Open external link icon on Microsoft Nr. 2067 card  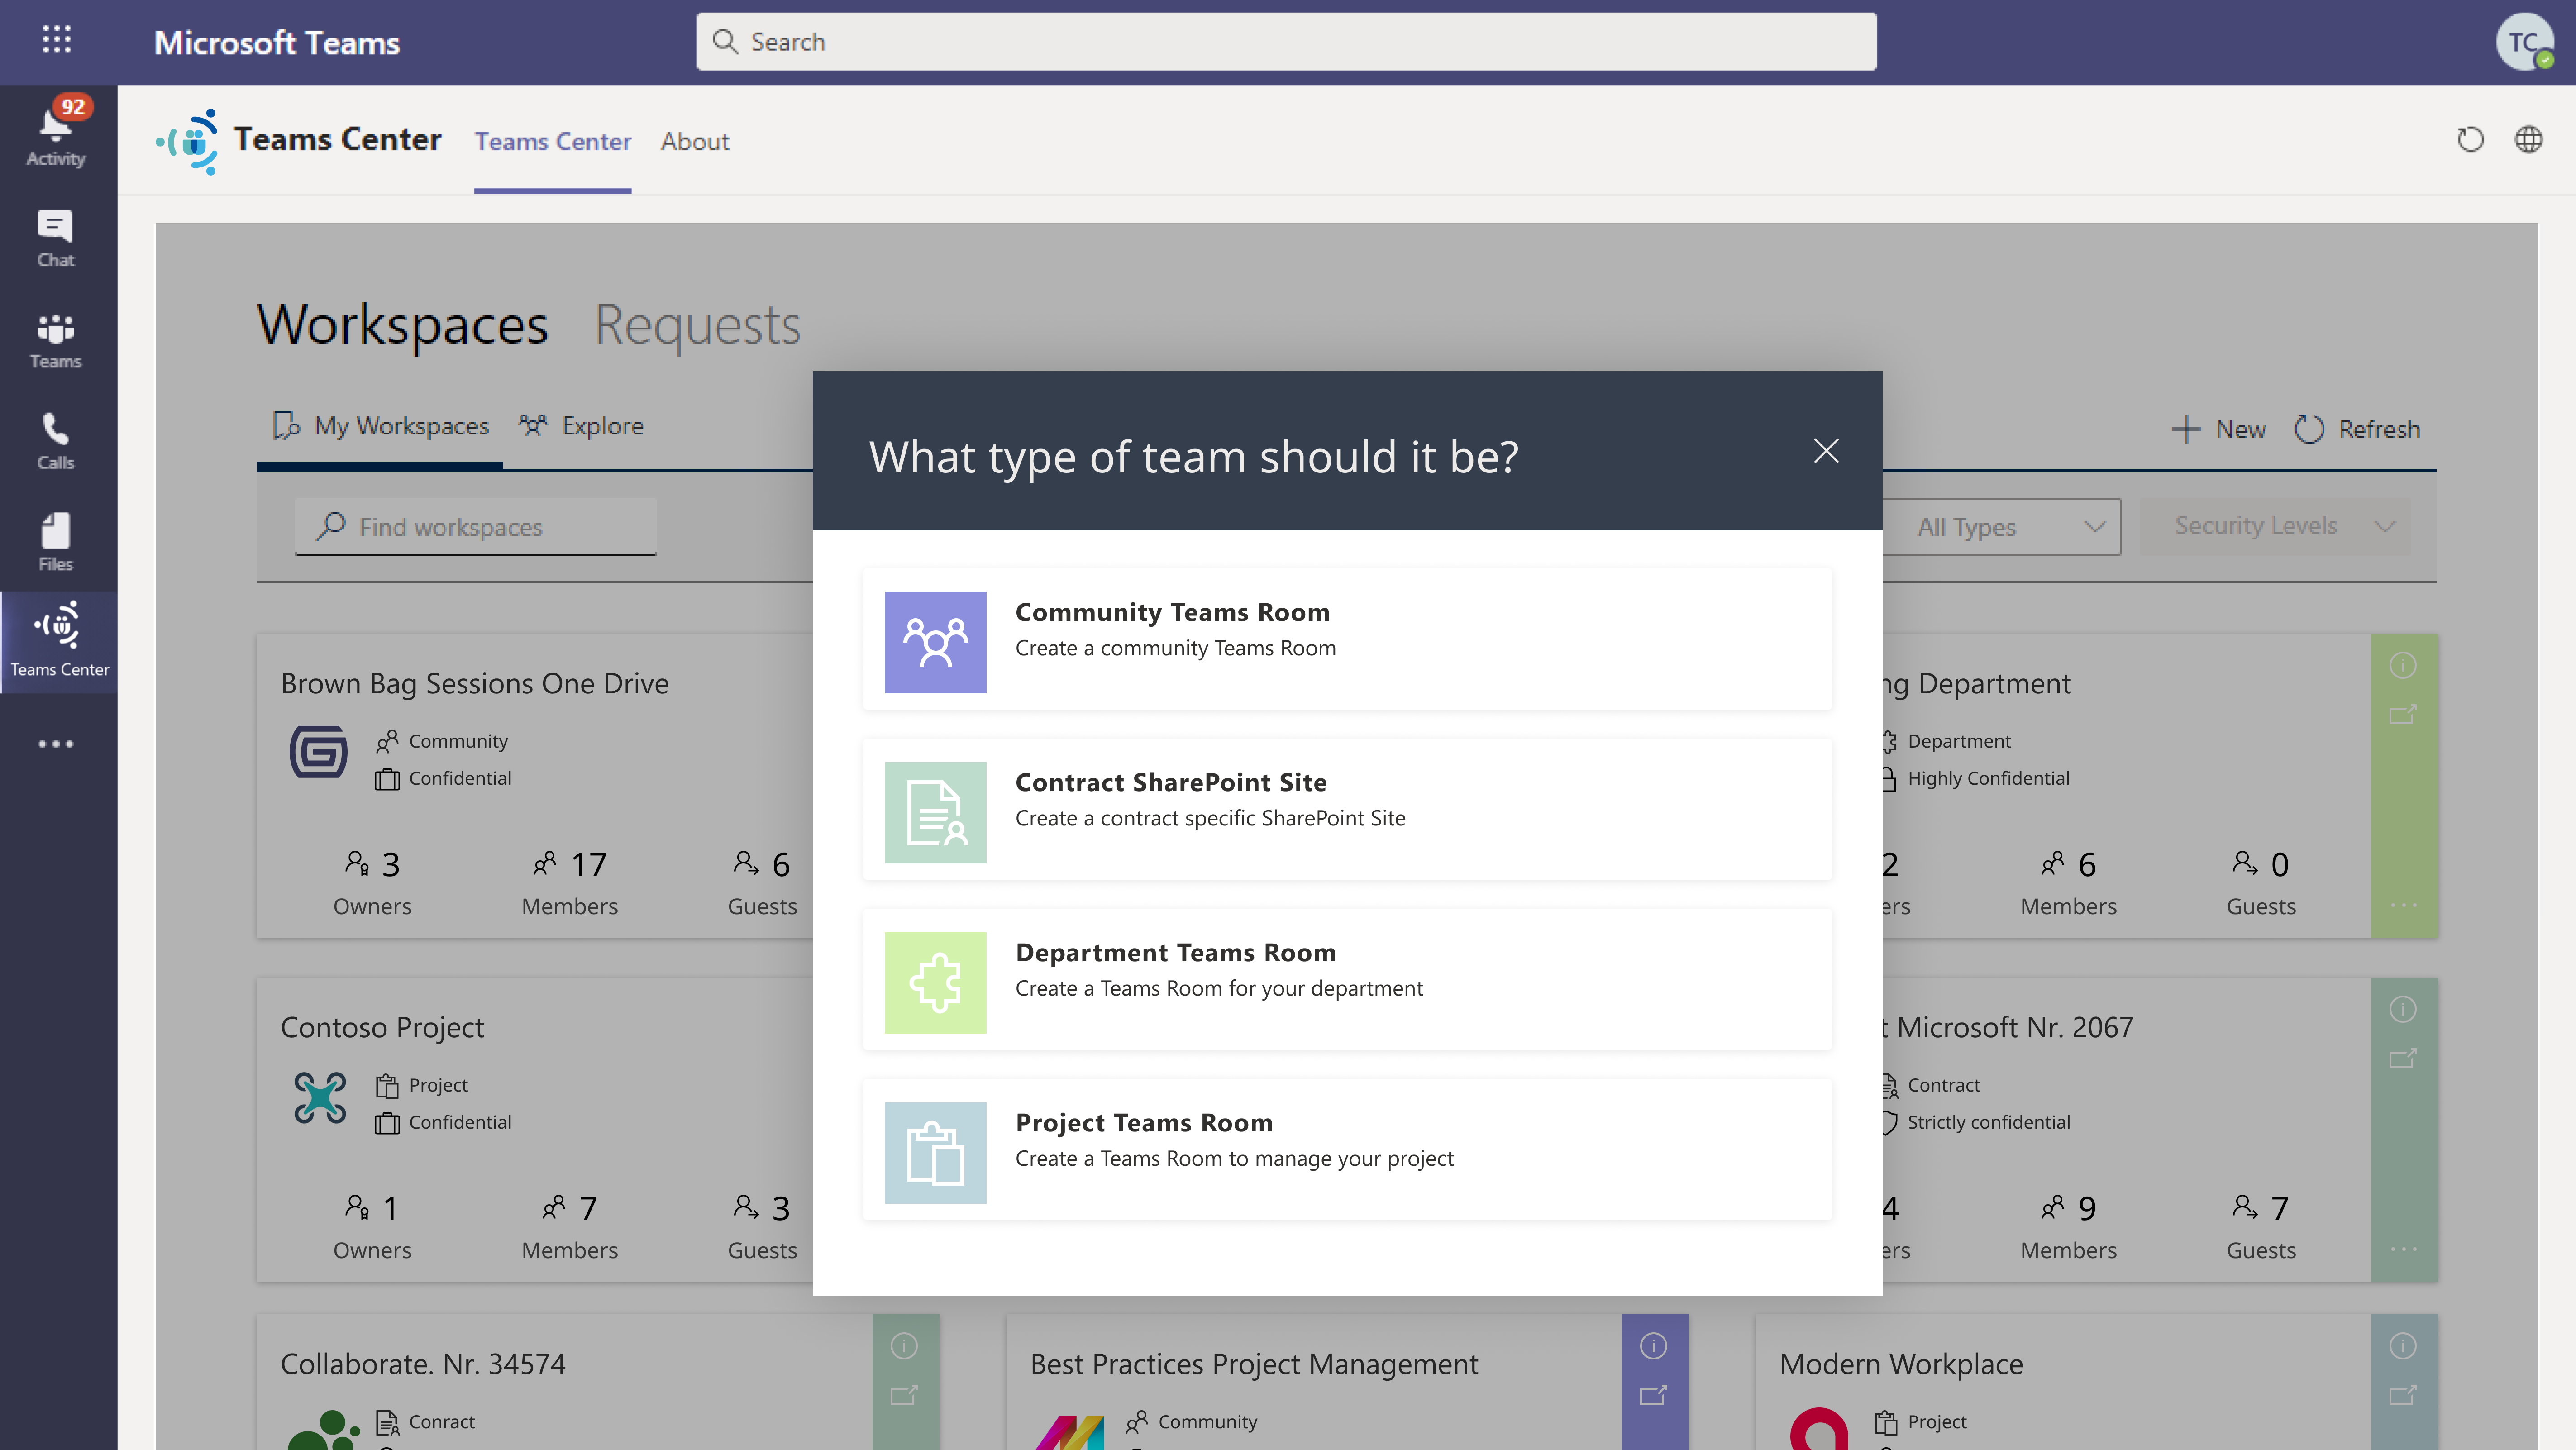(2402, 1058)
